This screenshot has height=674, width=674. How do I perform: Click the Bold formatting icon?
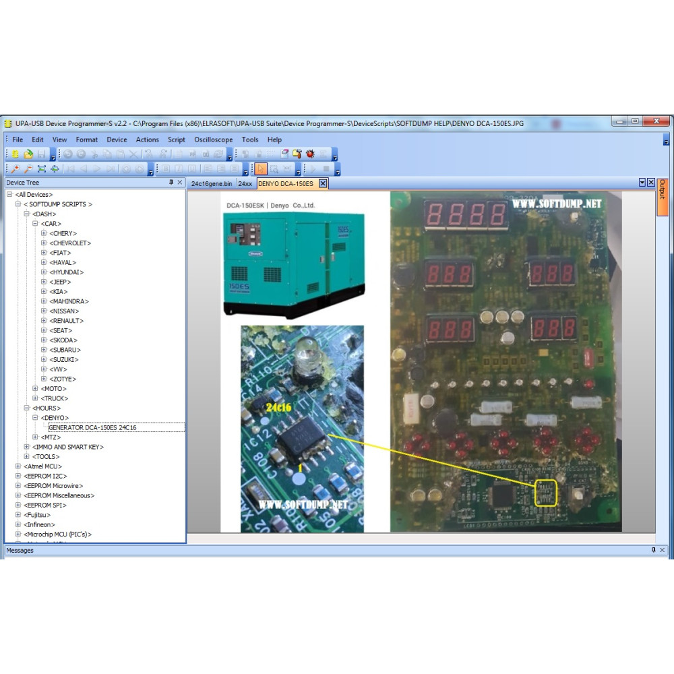tap(166, 169)
